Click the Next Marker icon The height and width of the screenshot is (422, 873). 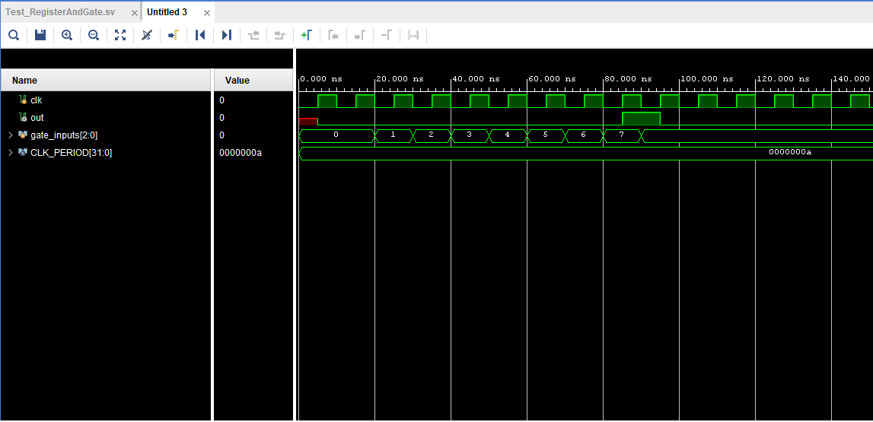click(x=360, y=36)
